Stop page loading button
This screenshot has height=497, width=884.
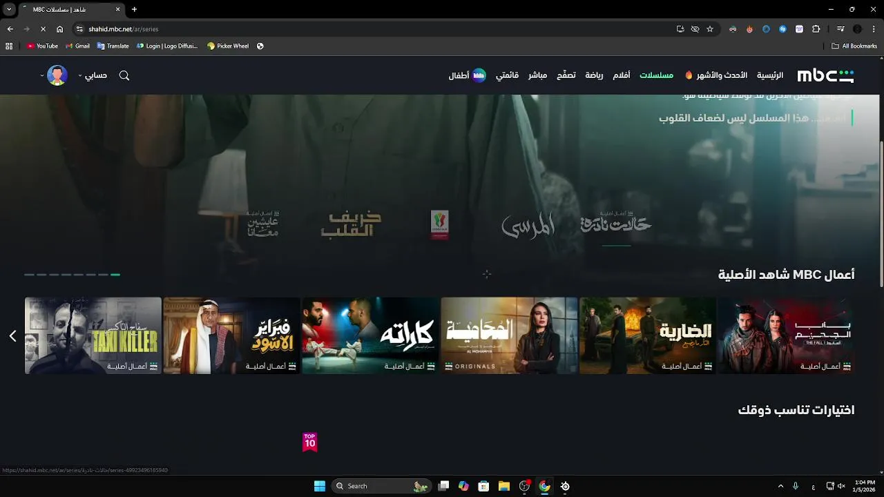pyautogui.click(x=43, y=29)
